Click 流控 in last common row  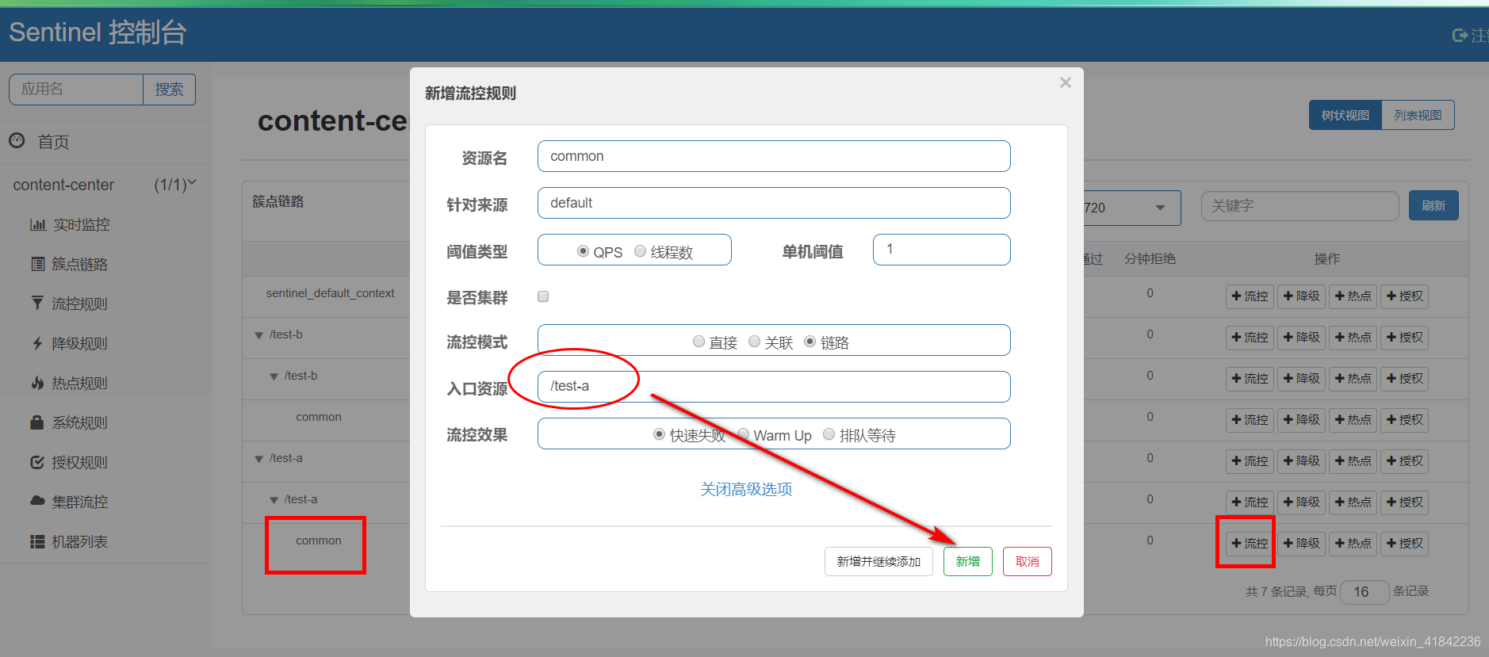coord(1250,544)
